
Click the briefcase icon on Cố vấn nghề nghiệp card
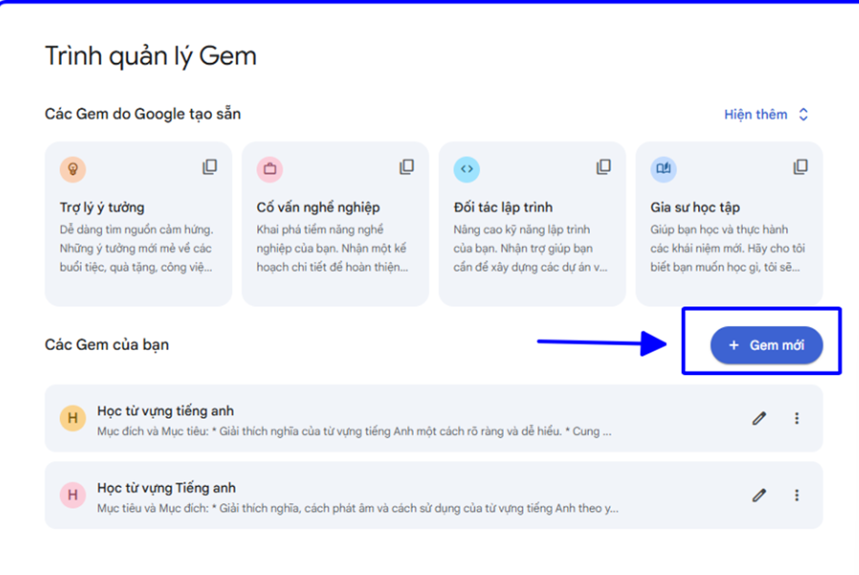coord(270,169)
